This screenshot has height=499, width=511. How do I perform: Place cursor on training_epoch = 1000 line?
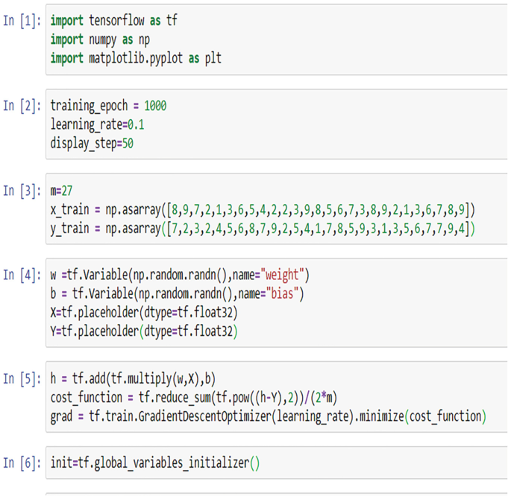pyautogui.click(x=109, y=106)
